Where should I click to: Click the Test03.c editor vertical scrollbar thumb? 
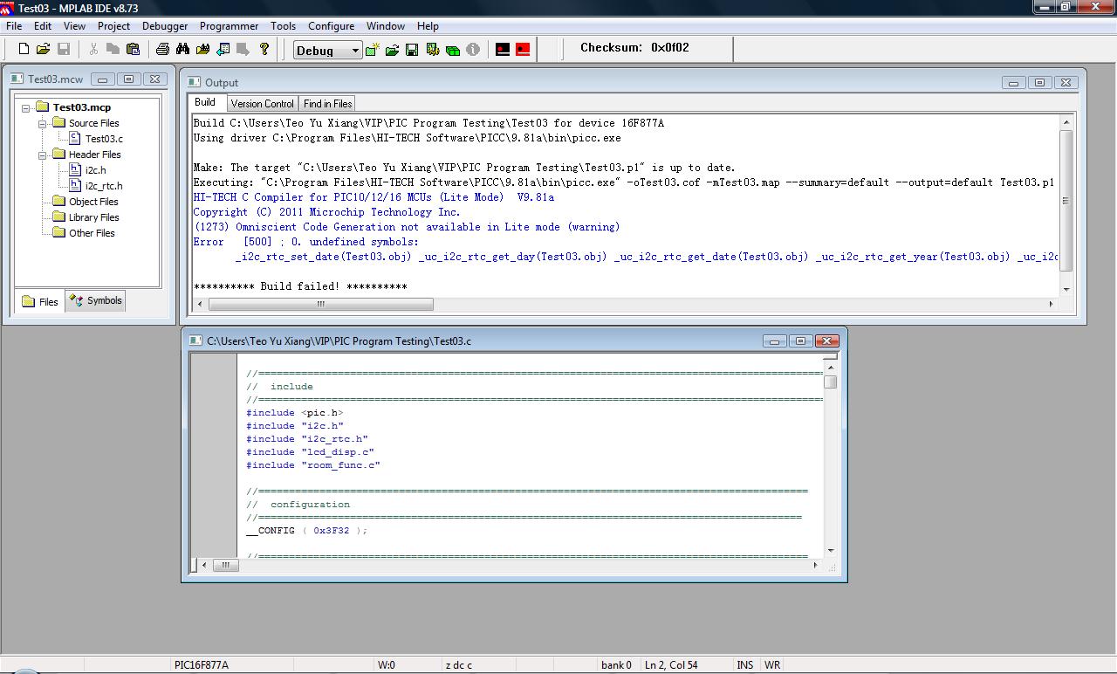(831, 382)
